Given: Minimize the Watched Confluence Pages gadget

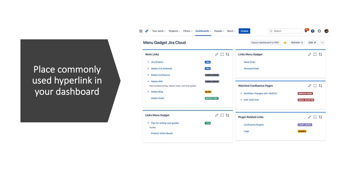Looking at the screenshot, I should 310,86.
